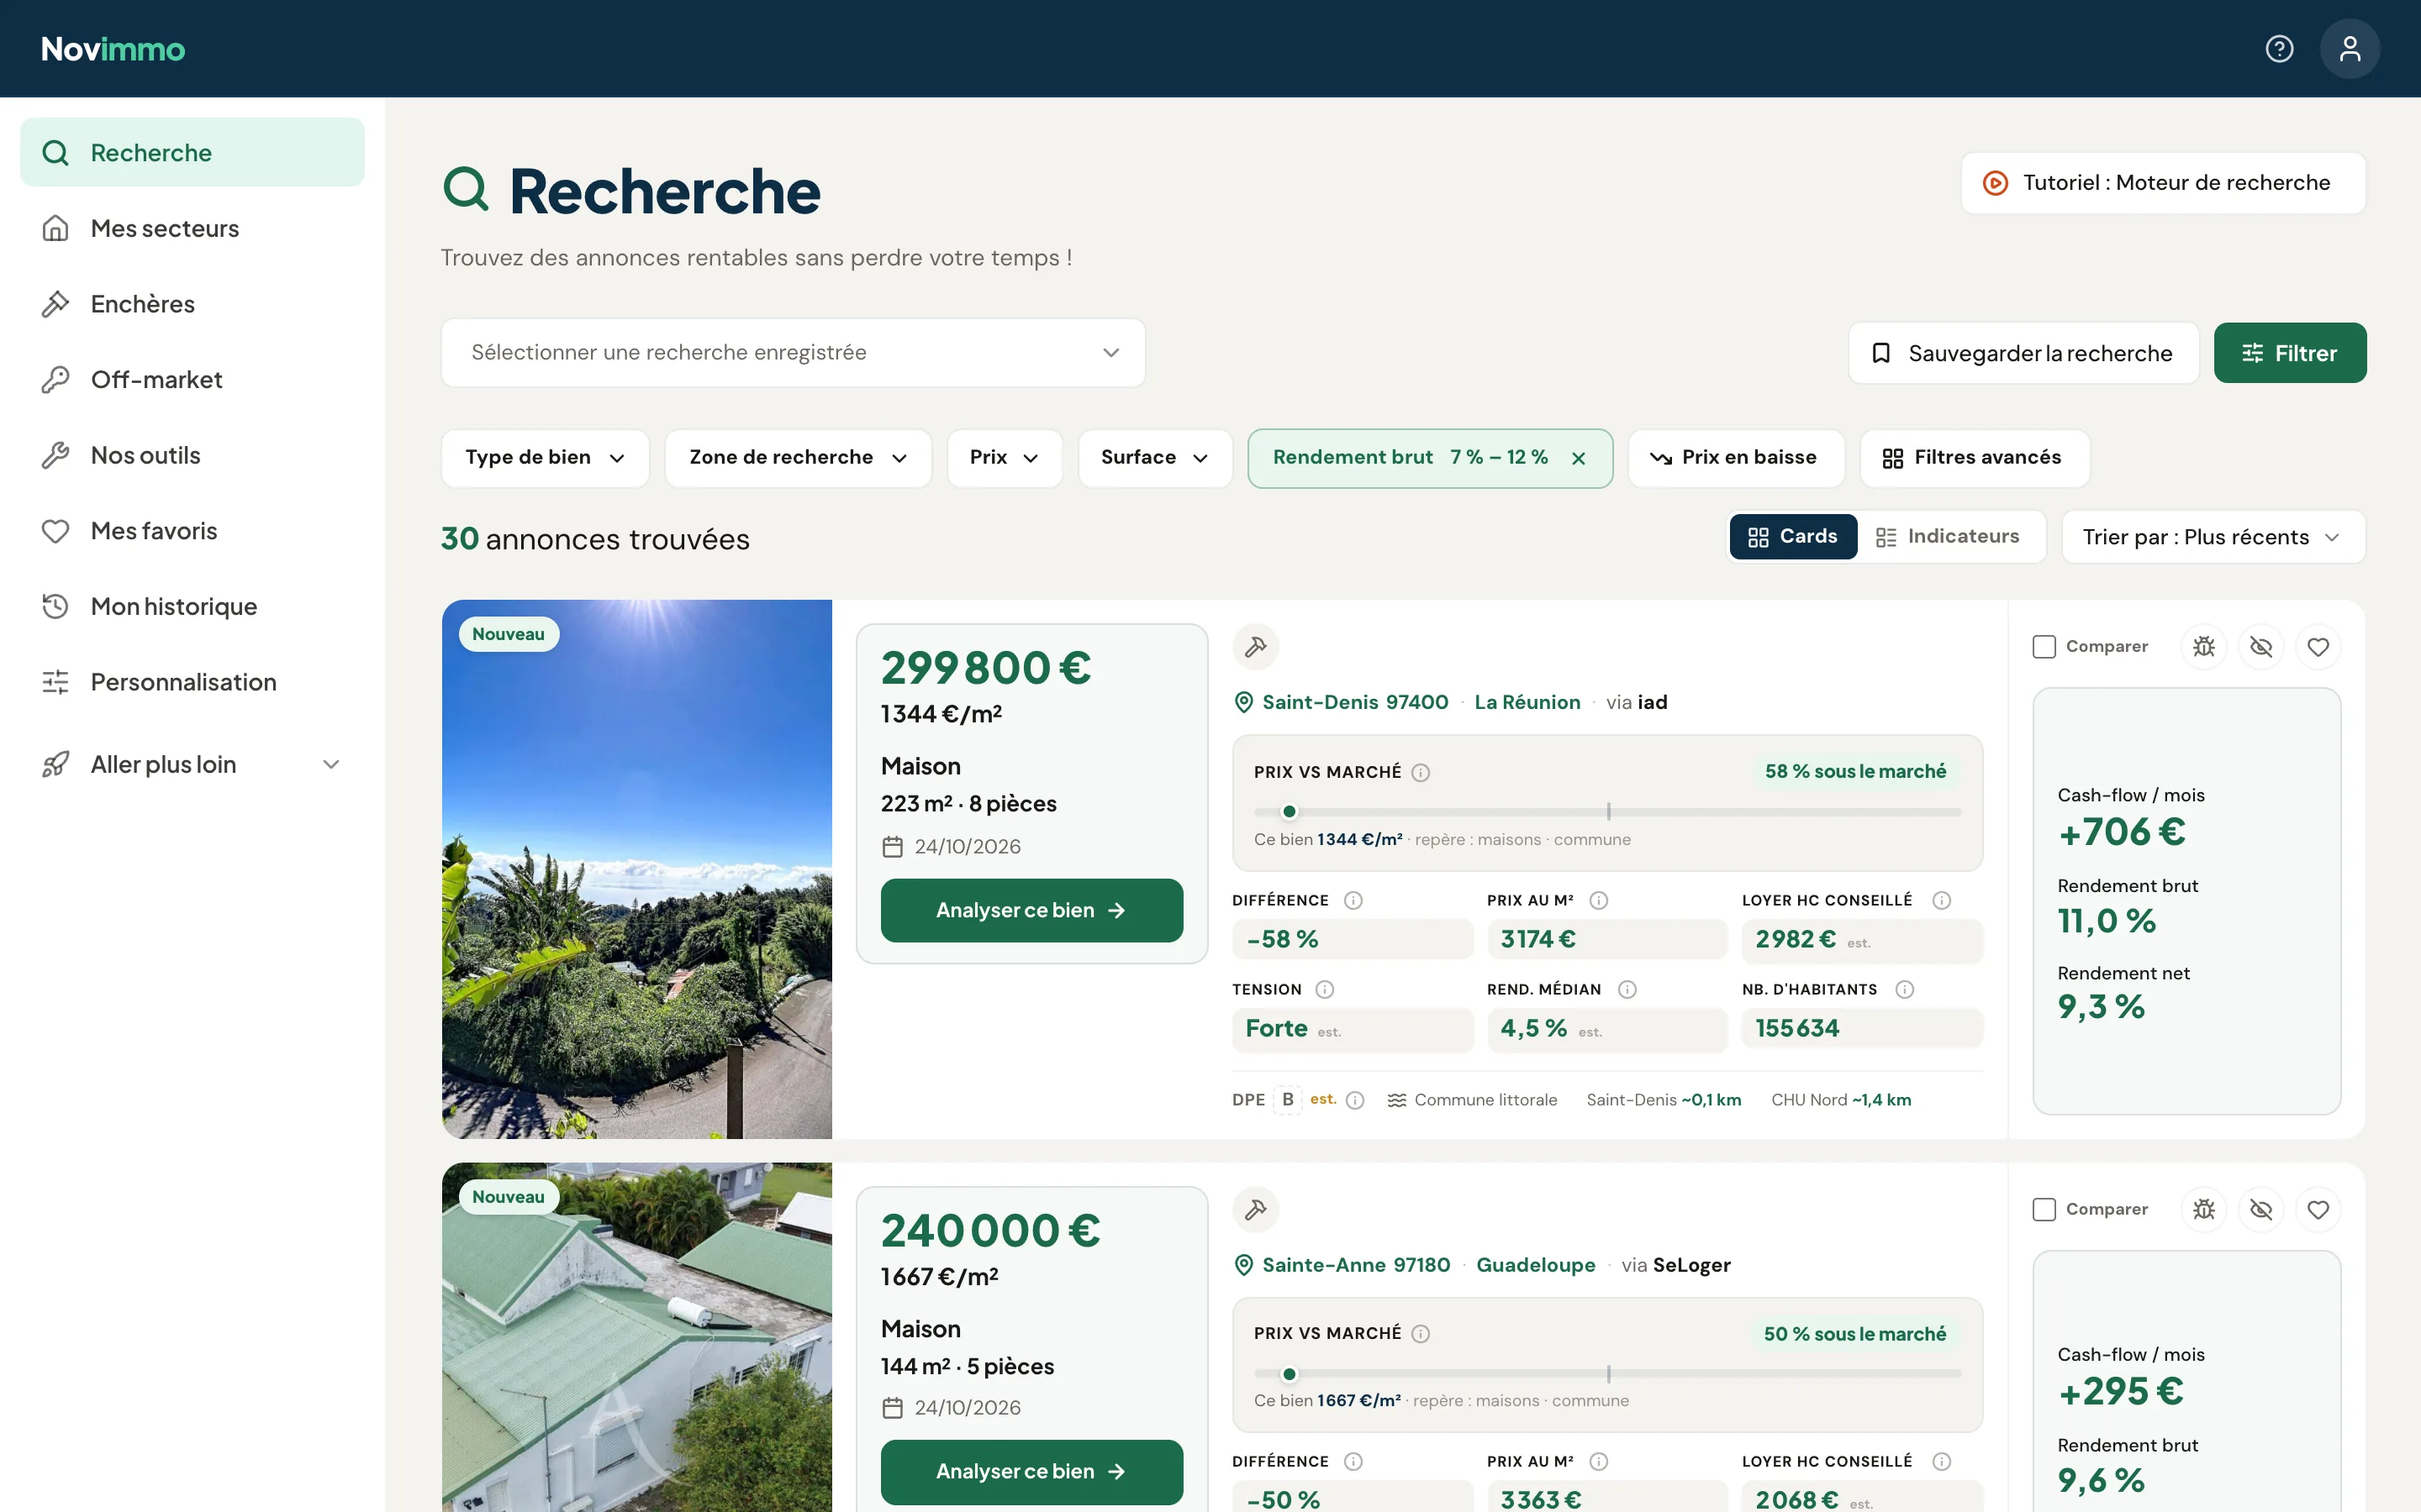Image resolution: width=2421 pixels, height=1512 pixels.
Task: Open Tutoriel : Moteur de recherche
Action: [2163, 183]
